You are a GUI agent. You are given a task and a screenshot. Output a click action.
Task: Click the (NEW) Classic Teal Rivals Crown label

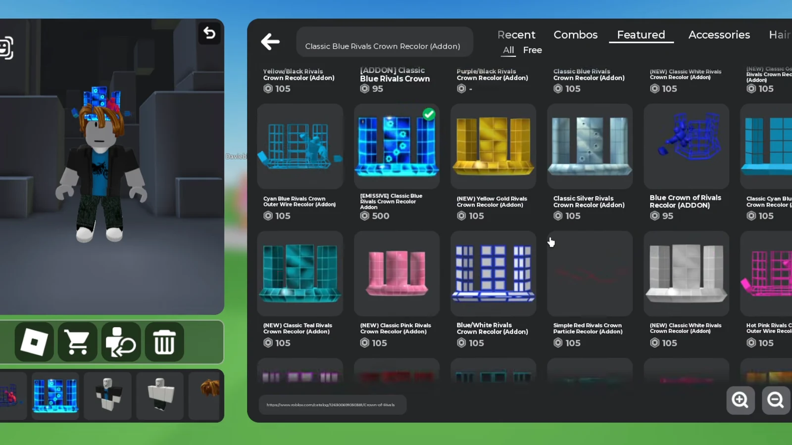click(297, 328)
